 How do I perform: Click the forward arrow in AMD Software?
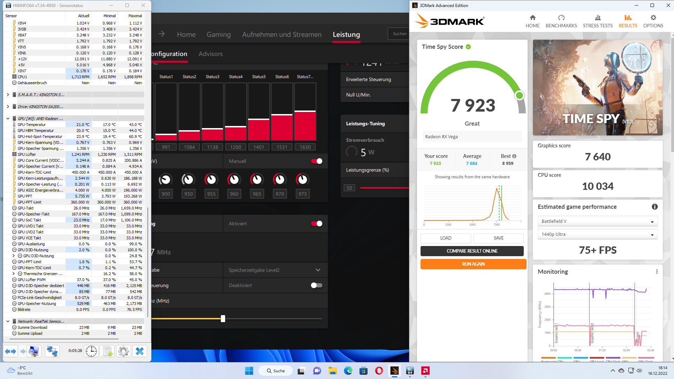(162, 34)
